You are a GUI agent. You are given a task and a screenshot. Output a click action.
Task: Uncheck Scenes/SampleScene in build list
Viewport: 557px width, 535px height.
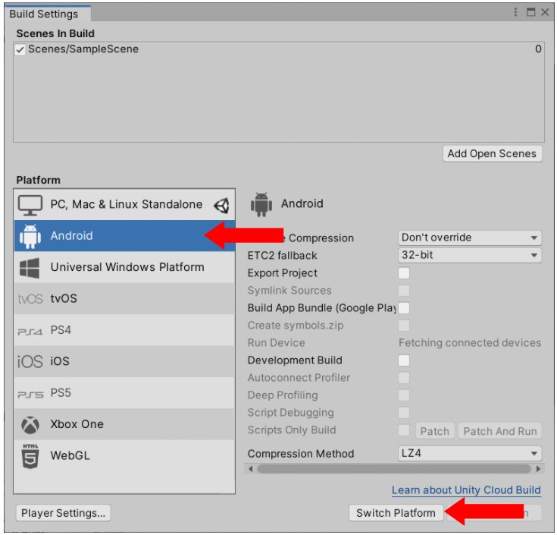(x=20, y=49)
